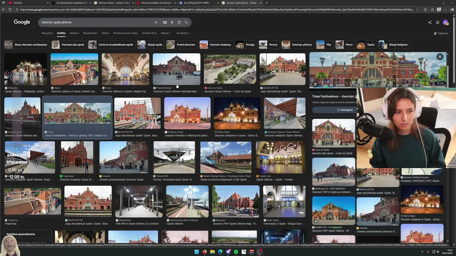Click the share icon beside the apps grid
This screenshot has width=456, height=256.
point(430,22)
